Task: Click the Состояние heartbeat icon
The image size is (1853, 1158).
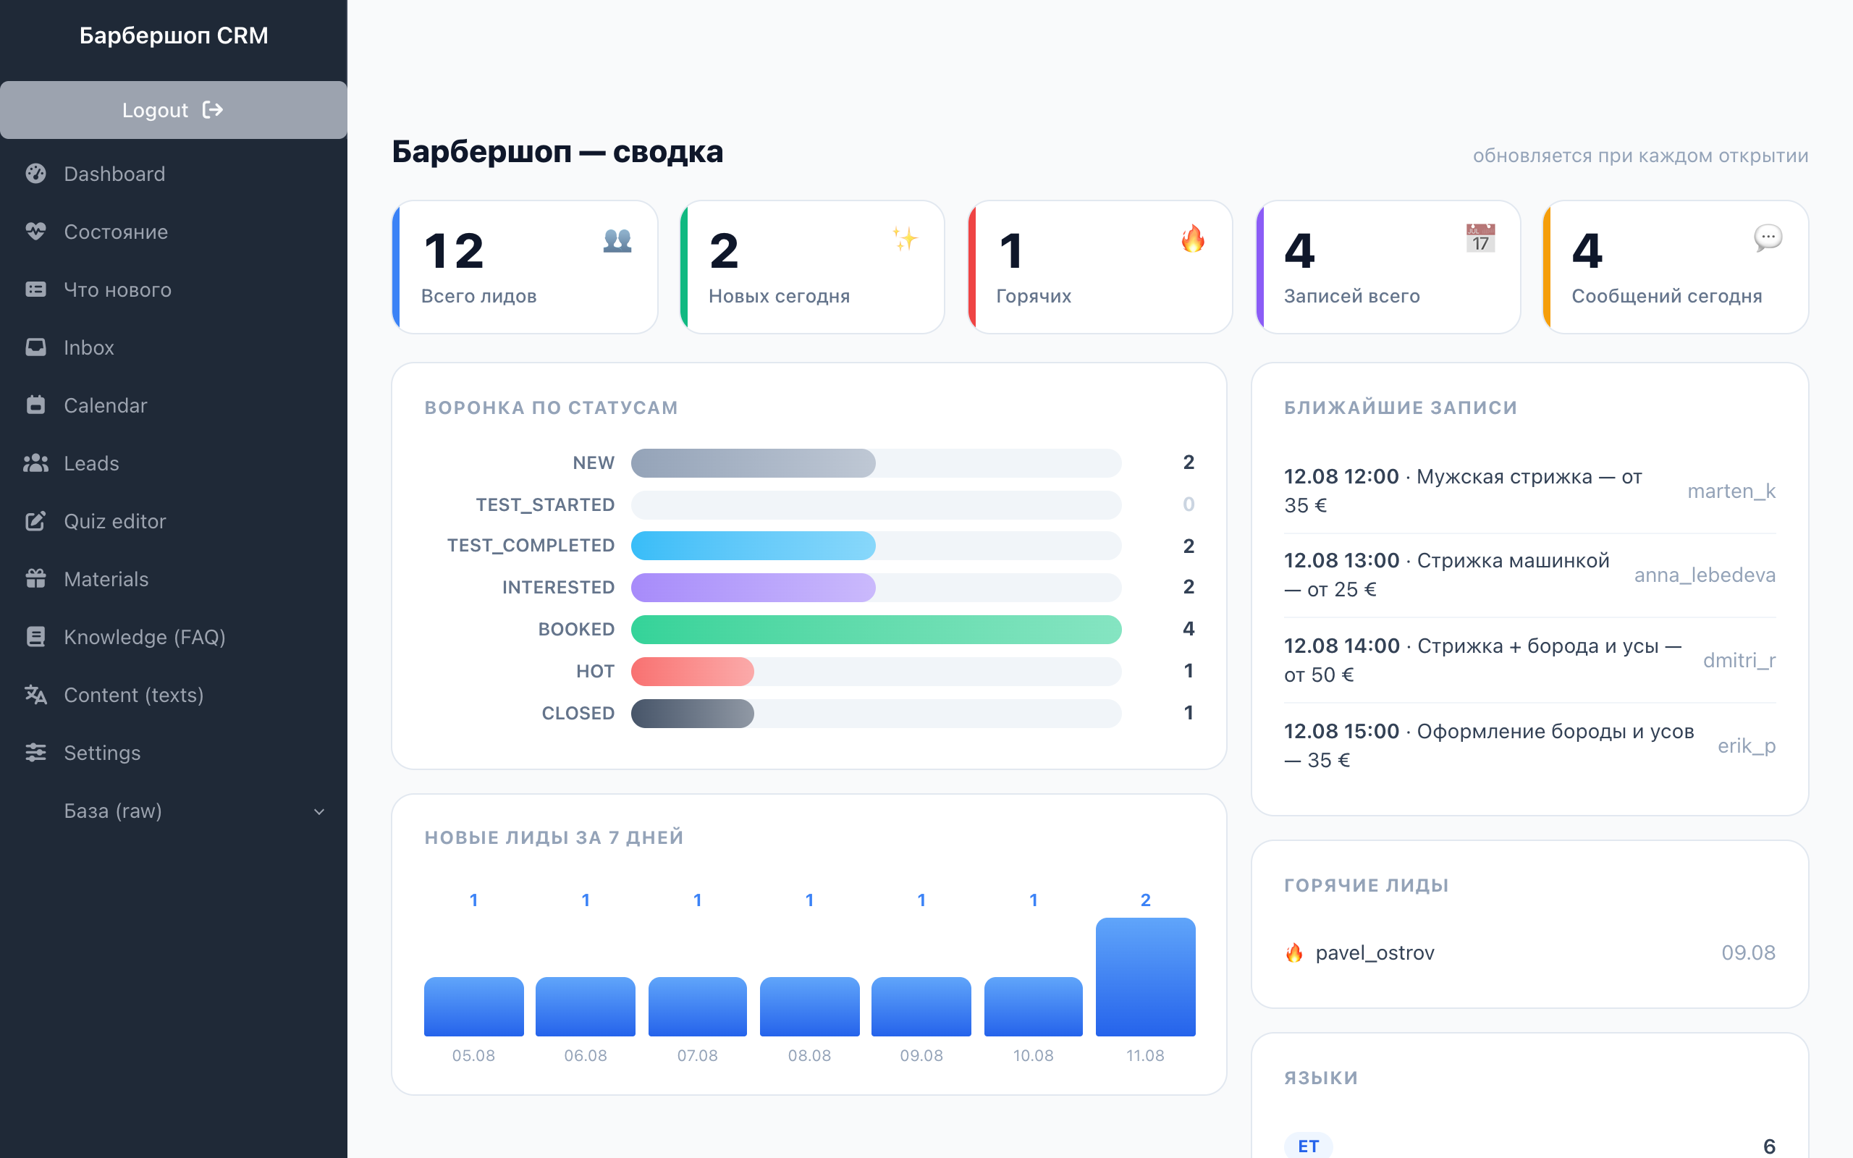Action: [x=35, y=232]
